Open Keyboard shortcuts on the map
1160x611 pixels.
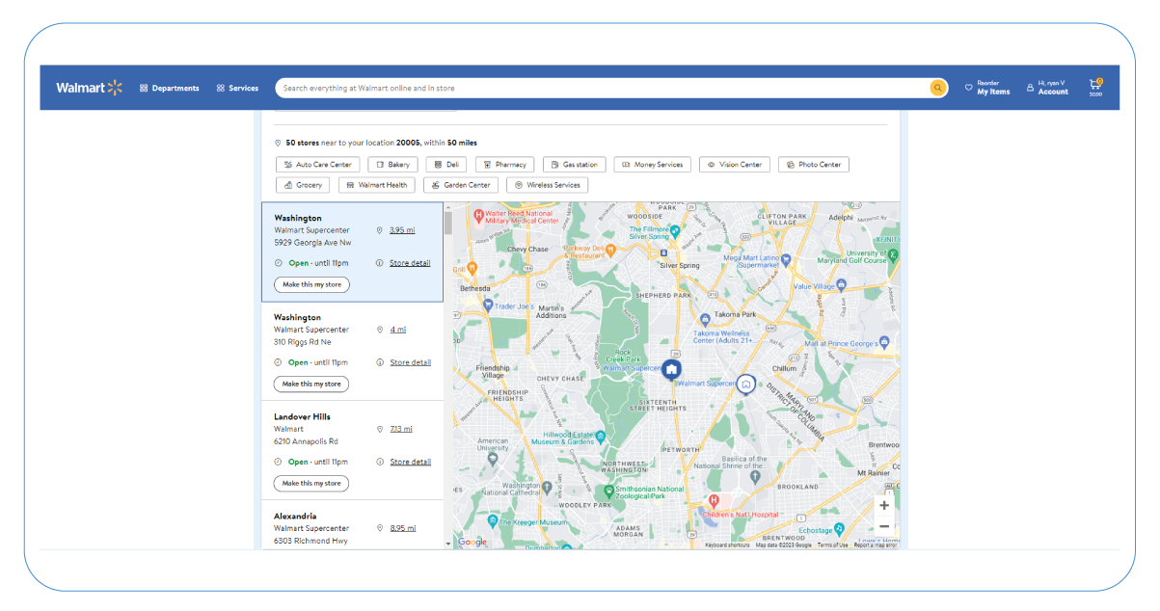click(x=727, y=545)
